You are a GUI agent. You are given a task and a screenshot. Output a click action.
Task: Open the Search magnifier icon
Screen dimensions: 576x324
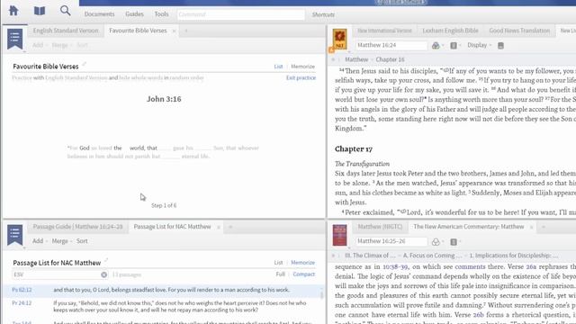[66, 10]
